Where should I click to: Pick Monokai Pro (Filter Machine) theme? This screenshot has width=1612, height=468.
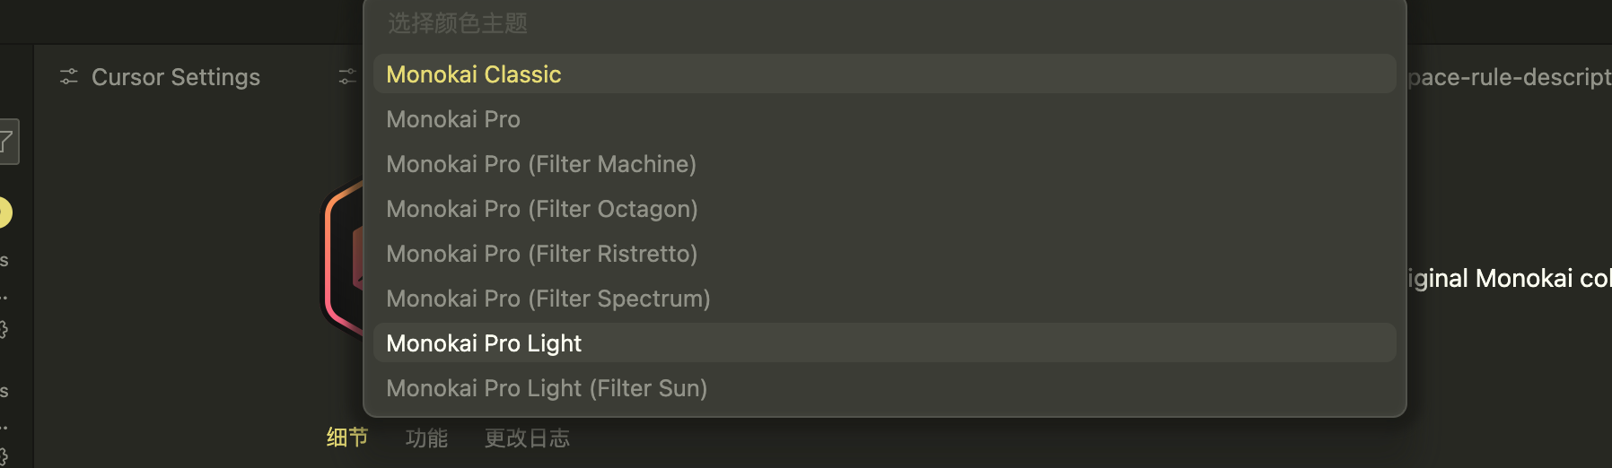tap(541, 164)
